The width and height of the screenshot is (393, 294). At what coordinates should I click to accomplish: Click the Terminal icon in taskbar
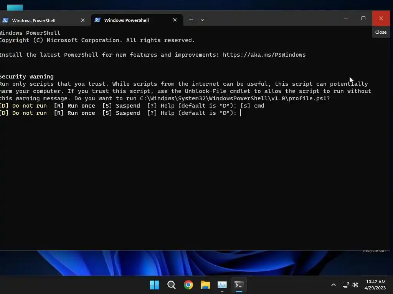[x=239, y=285]
